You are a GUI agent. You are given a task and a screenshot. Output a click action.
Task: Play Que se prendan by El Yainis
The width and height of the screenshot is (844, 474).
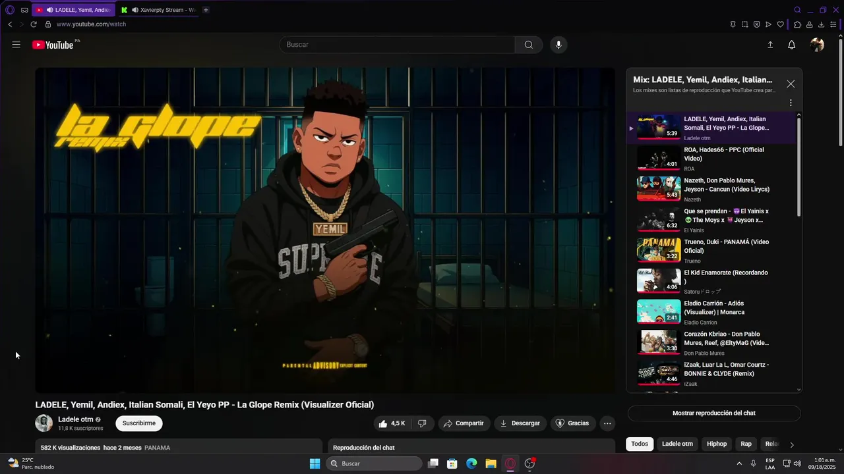pyautogui.click(x=712, y=220)
